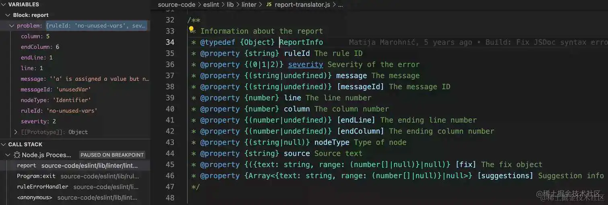Follow the severity link on line 36
608x205 pixels.
click(305, 64)
